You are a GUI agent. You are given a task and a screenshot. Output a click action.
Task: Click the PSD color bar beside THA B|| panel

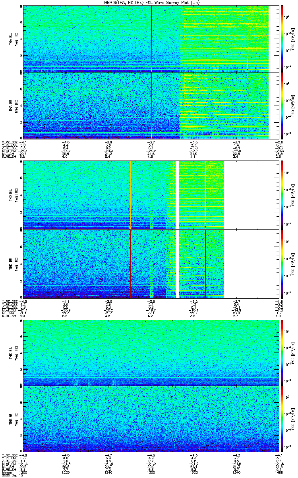(x=282, y=105)
